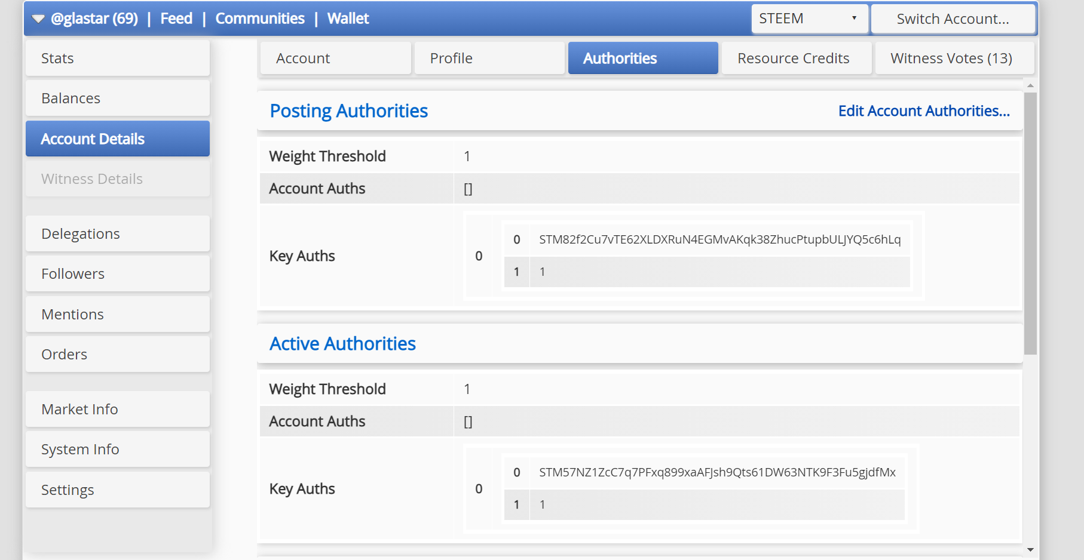Select Stats in the sidebar

pos(118,59)
